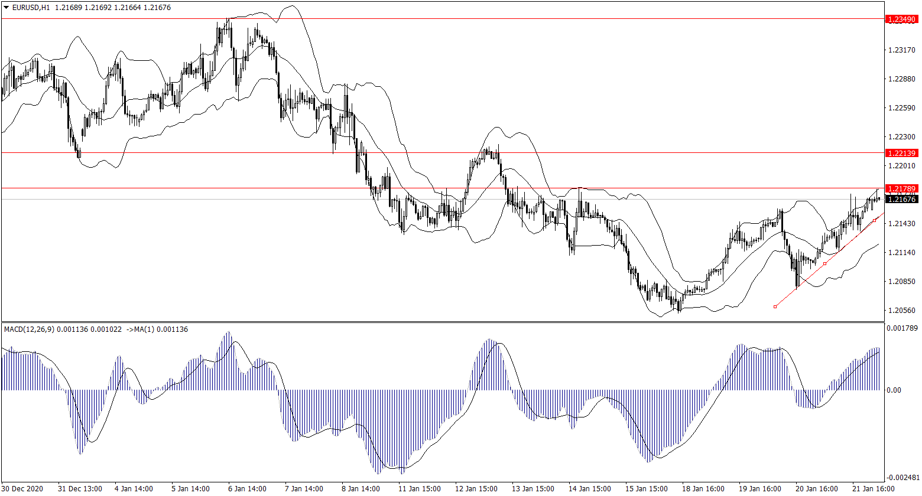Click the red 1.21789 price level label
This screenshot has height=496, width=922.
coord(902,188)
